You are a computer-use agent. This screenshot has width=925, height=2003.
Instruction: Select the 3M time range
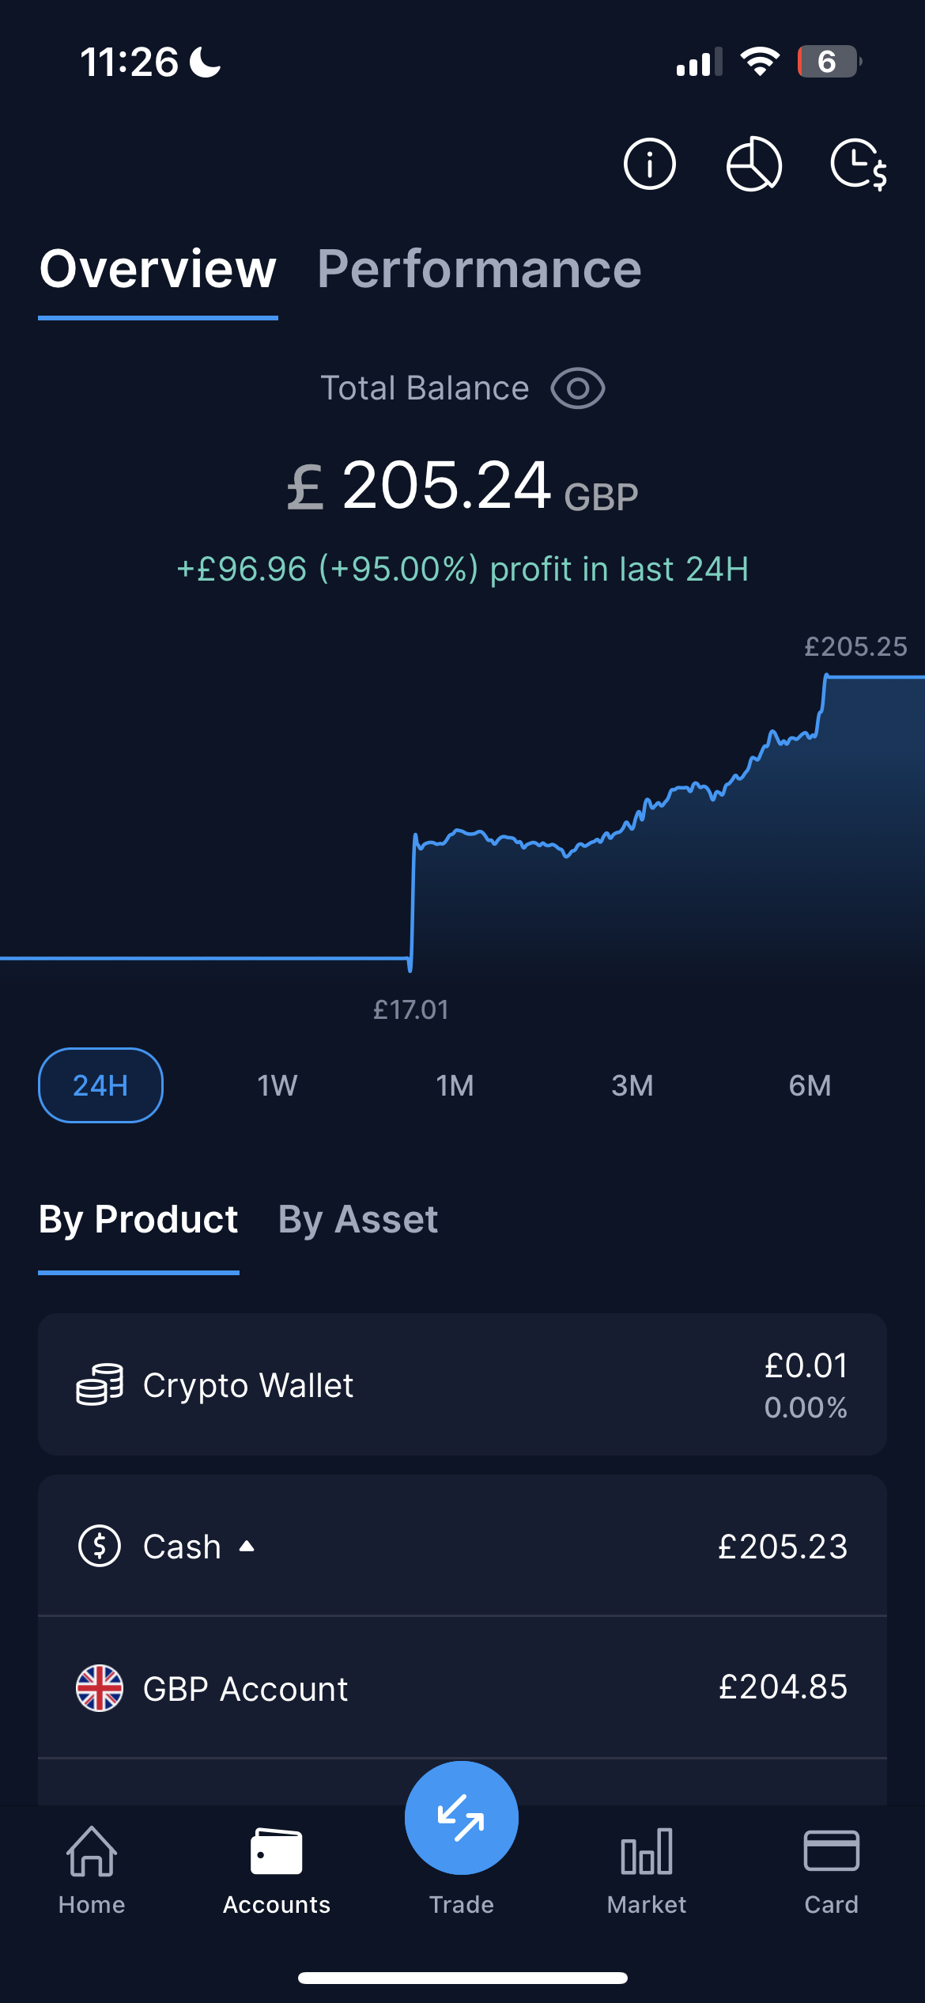[632, 1085]
